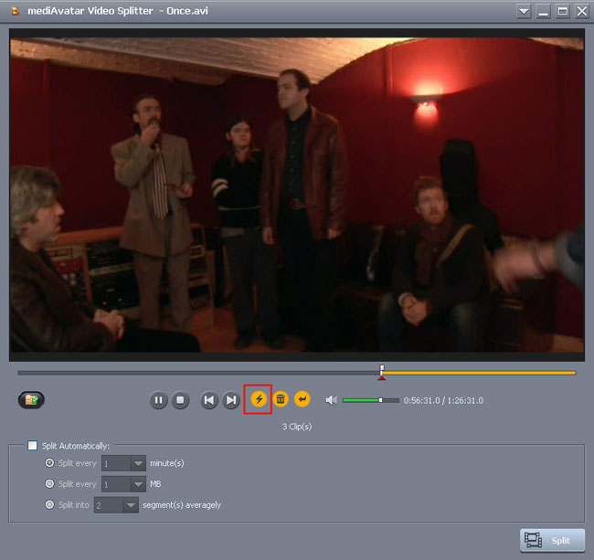Click the video preview area
The width and height of the screenshot is (594, 560).
pos(297,195)
